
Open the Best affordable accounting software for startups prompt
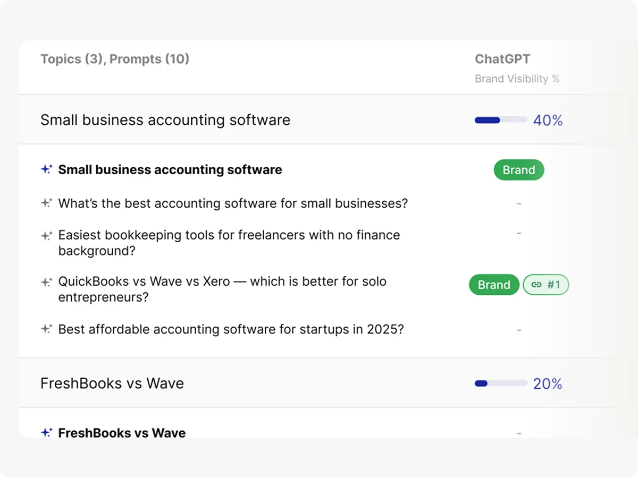[x=231, y=329]
